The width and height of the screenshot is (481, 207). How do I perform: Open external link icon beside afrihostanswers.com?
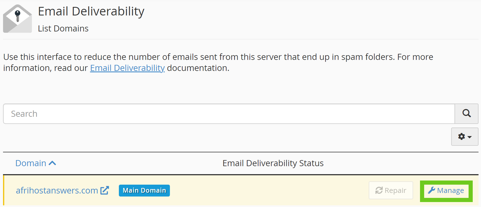click(105, 190)
